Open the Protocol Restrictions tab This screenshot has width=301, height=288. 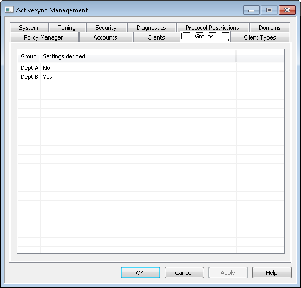pos(213,28)
